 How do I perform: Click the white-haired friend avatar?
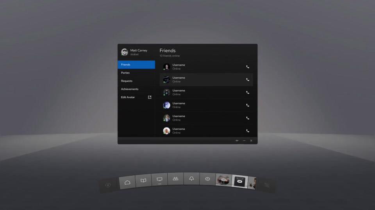click(166, 131)
